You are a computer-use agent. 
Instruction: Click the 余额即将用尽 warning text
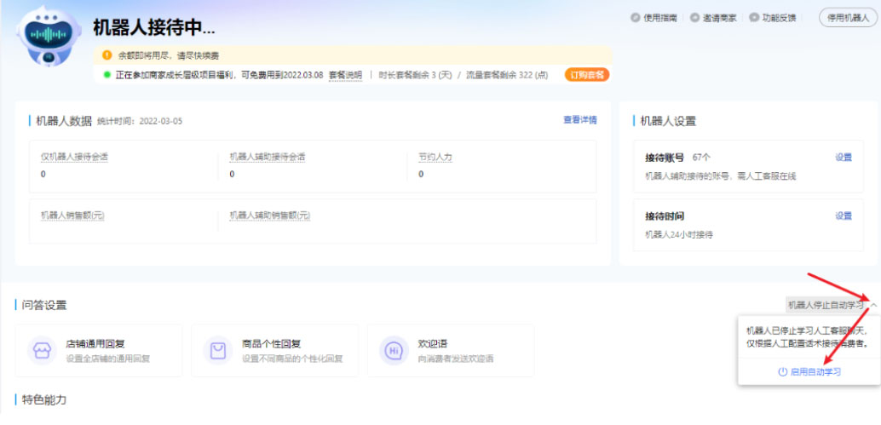pyautogui.click(x=168, y=55)
